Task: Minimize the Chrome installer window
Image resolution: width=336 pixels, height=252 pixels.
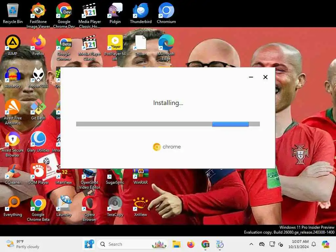Action: [x=251, y=77]
